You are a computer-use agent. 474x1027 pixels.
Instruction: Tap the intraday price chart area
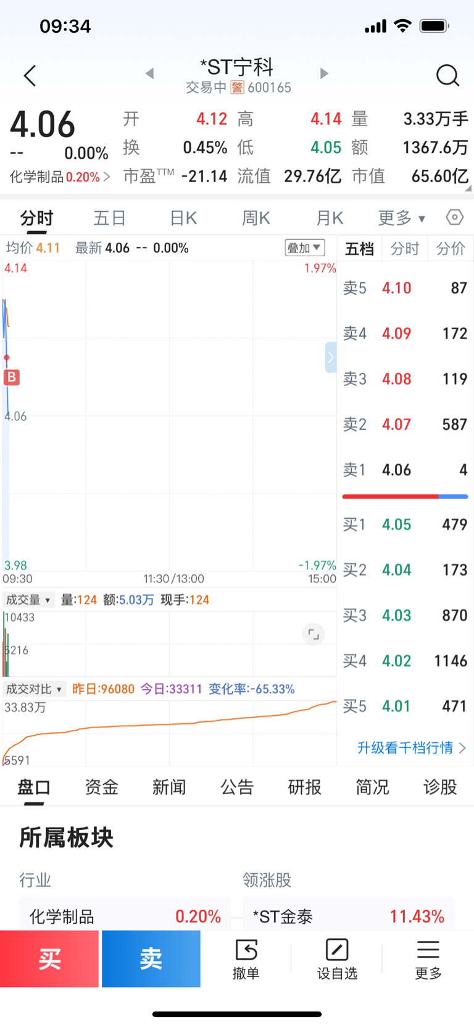tap(170, 416)
